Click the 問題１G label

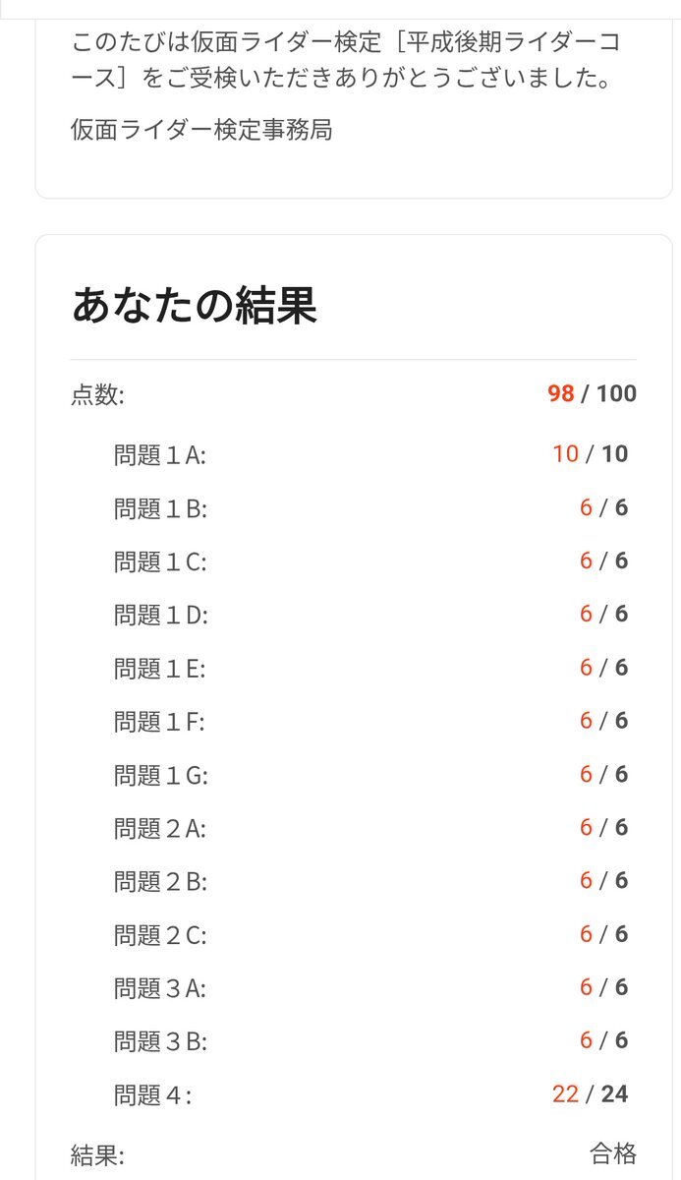(x=161, y=775)
